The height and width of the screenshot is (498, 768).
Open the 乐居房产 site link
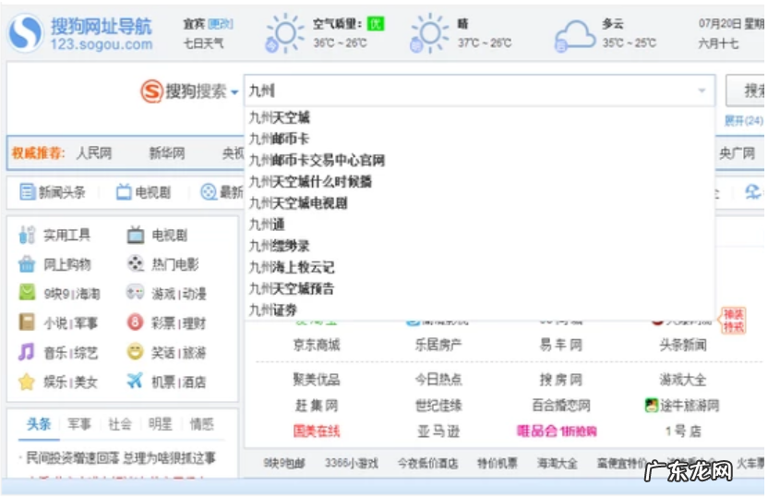[438, 345]
